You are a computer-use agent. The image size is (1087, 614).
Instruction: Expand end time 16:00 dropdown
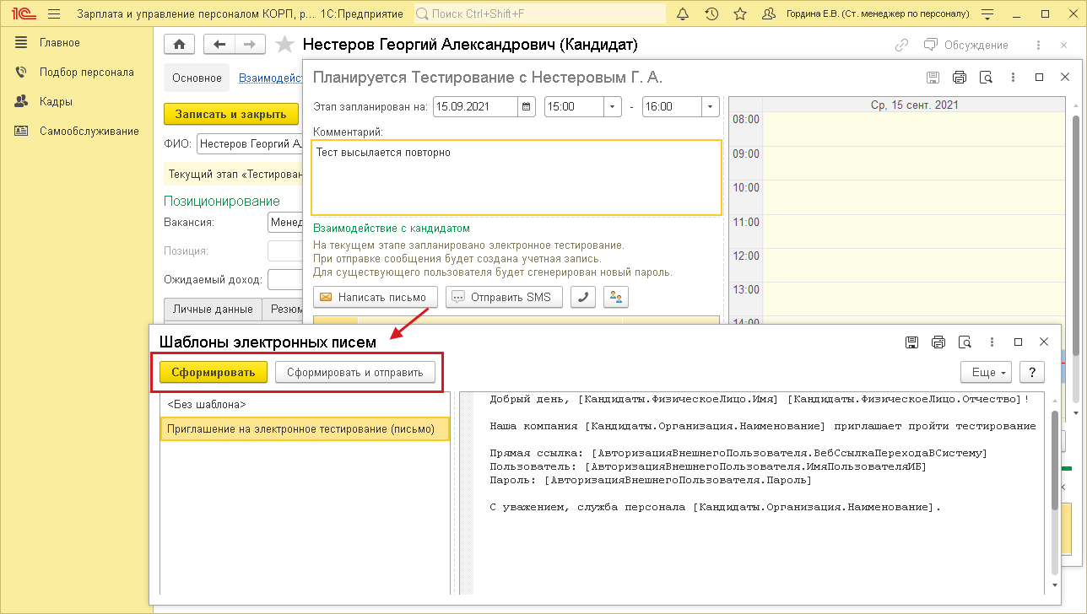710,107
